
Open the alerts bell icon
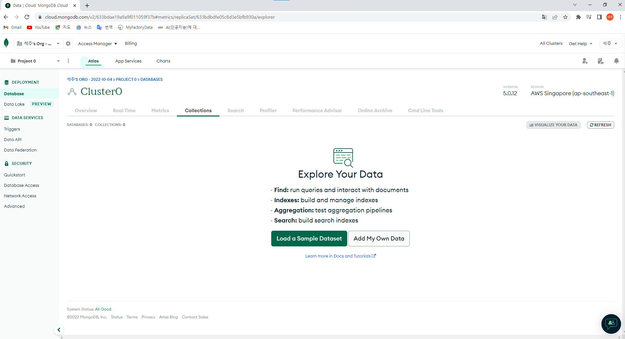[x=616, y=61]
